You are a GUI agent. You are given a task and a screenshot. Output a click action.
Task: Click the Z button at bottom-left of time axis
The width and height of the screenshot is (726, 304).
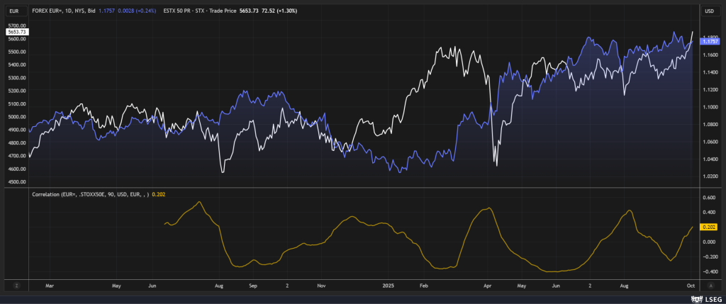pyautogui.click(x=16, y=285)
